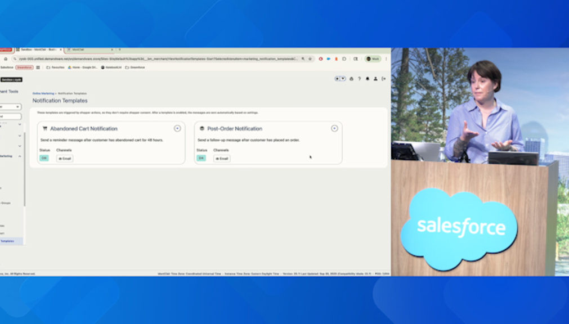Bookmark page using the address bar star

pos(310,58)
